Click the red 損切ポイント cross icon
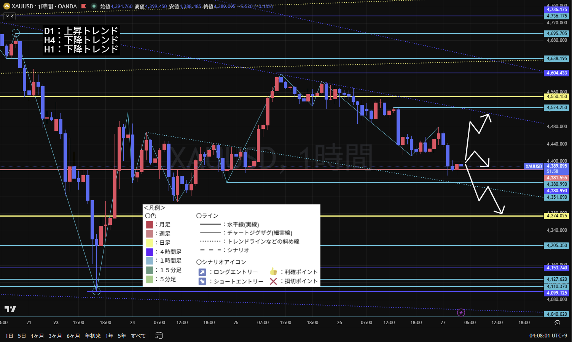This screenshot has height=342, width=572. tap(273, 281)
